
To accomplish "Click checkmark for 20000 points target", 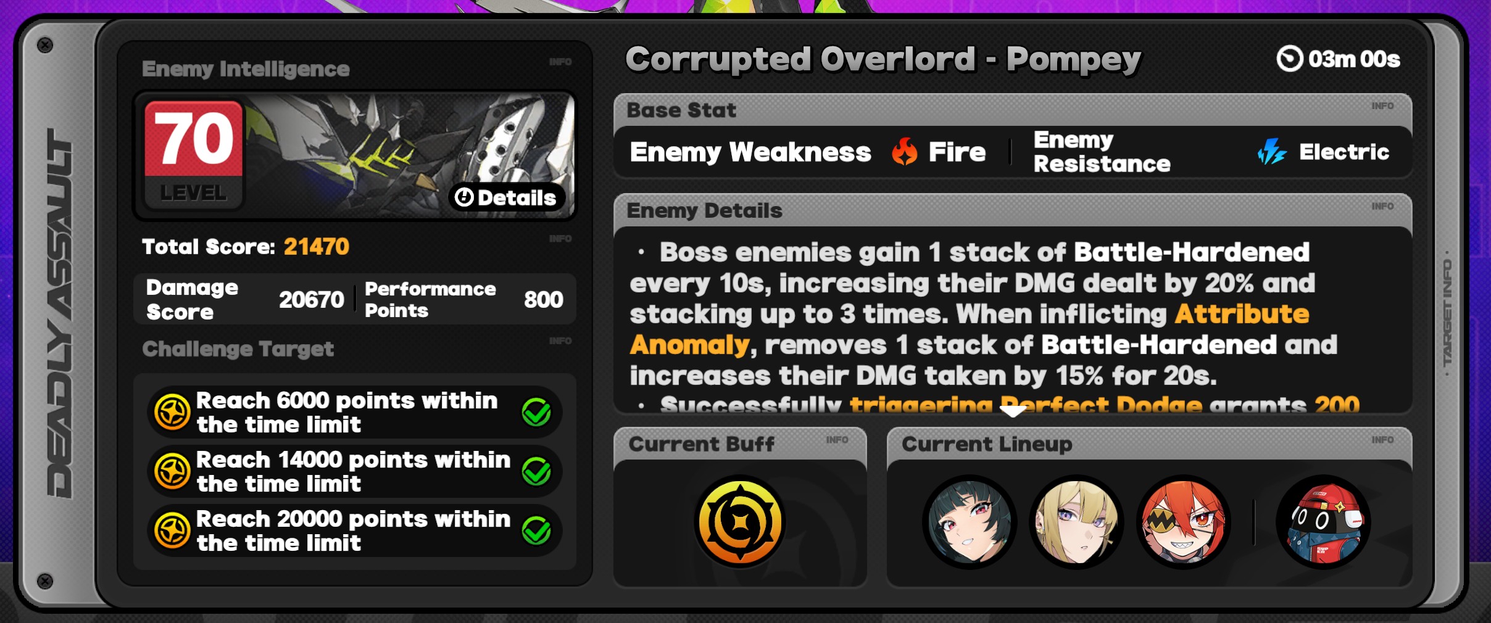I will tap(536, 530).
